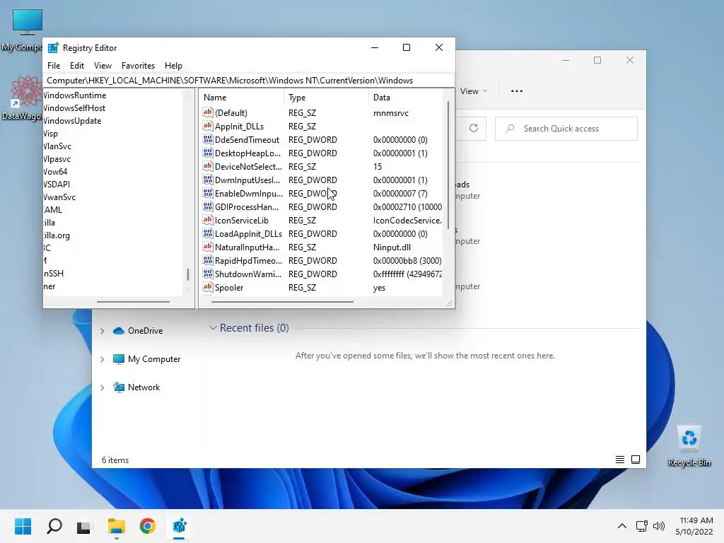
Task: Open the View dropdown in File Explorer
Action: pos(473,91)
